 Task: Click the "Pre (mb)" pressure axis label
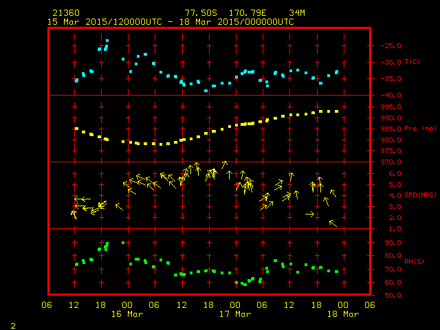(420, 129)
